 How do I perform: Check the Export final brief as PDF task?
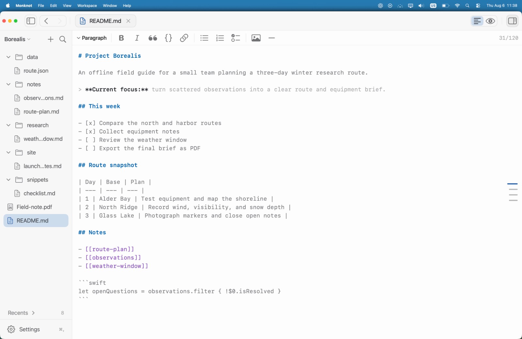[x=90, y=148]
